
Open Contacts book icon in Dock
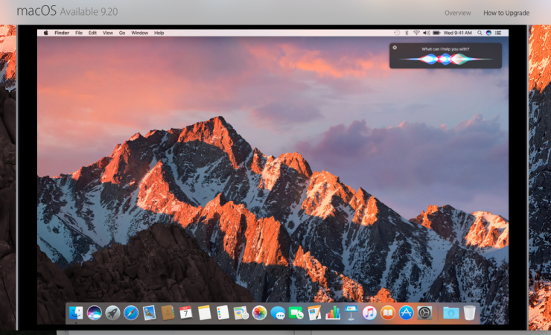[168, 313]
